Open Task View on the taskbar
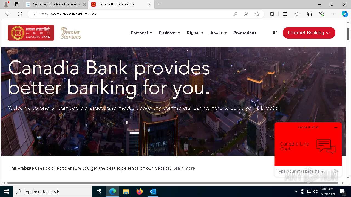 pyautogui.click(x=99, y=192)
